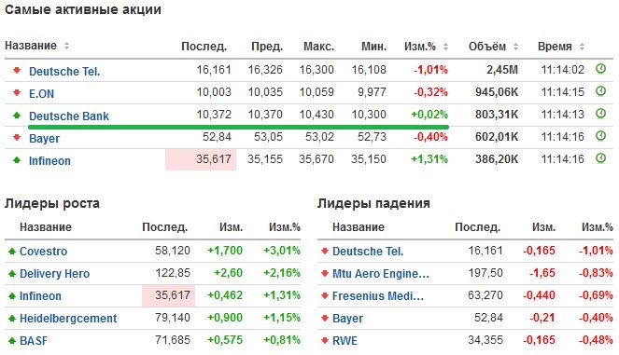This screenshot has height=355, width=619.
Task: Click the green up arrow beside Covestro
Action: coord(12,251)
